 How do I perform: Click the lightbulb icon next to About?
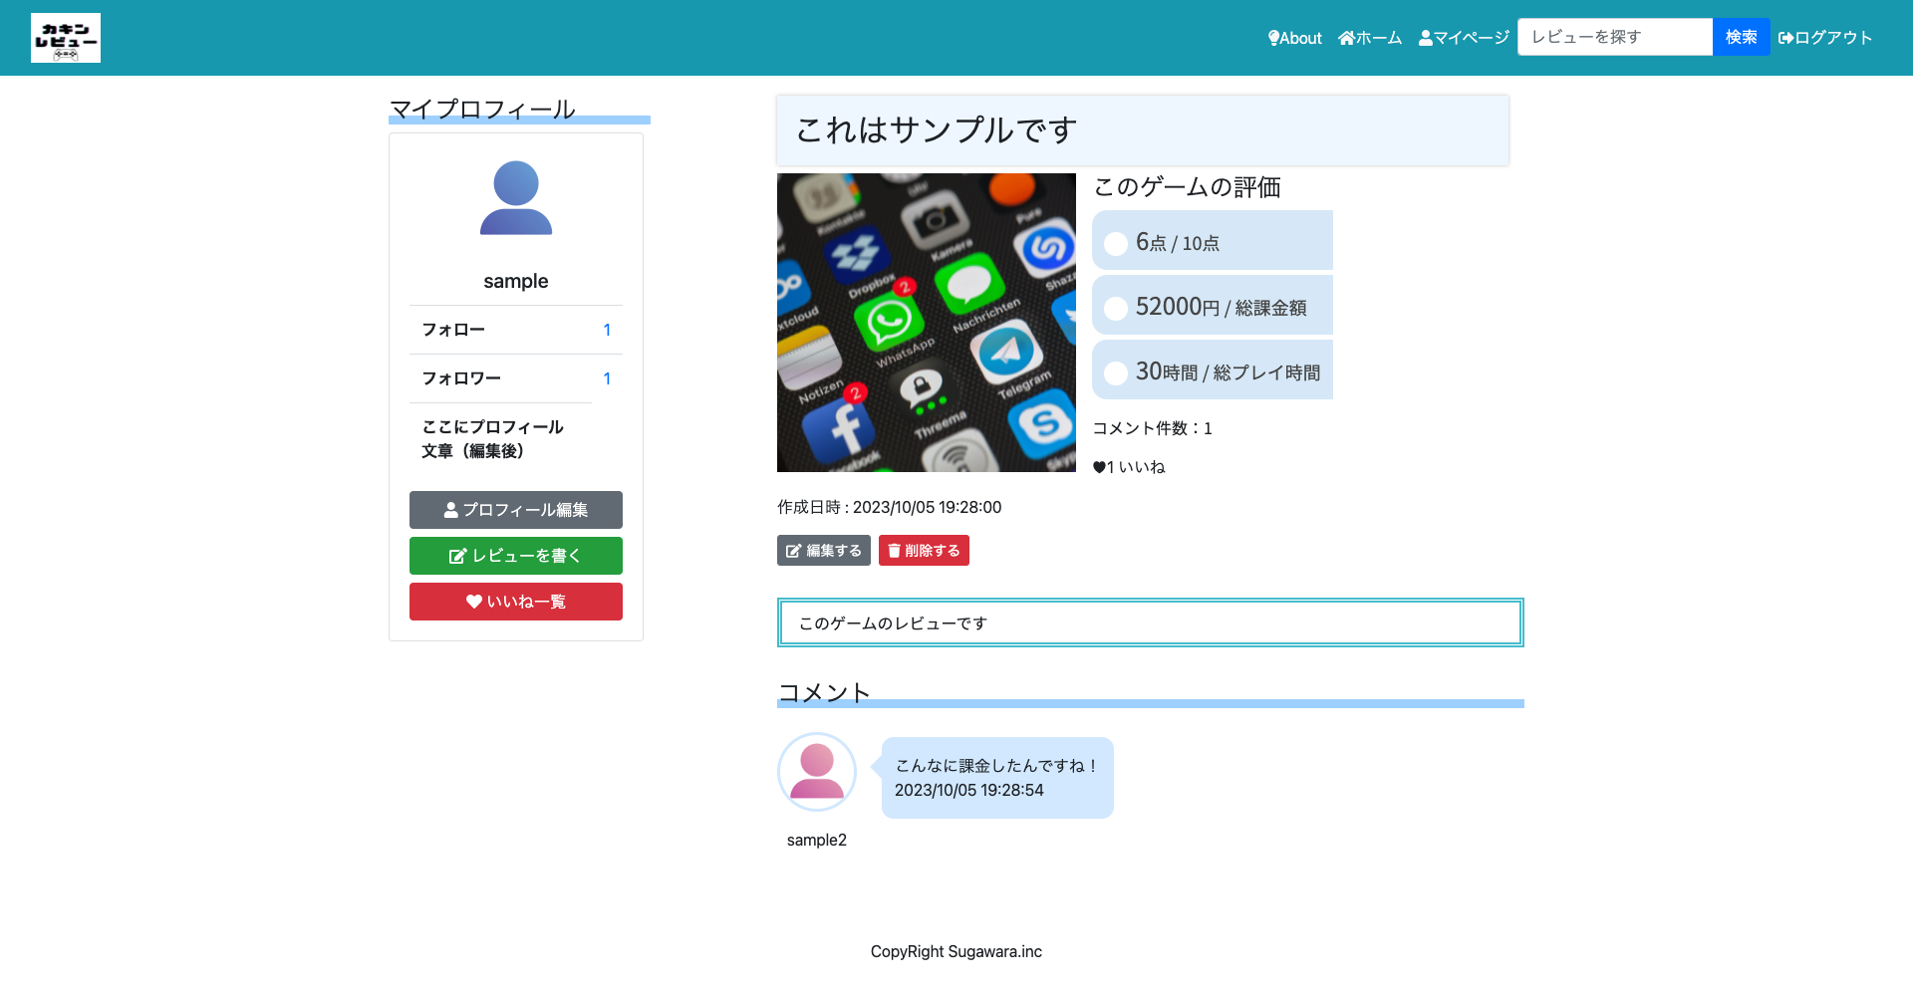click(x=1273, y=37)
